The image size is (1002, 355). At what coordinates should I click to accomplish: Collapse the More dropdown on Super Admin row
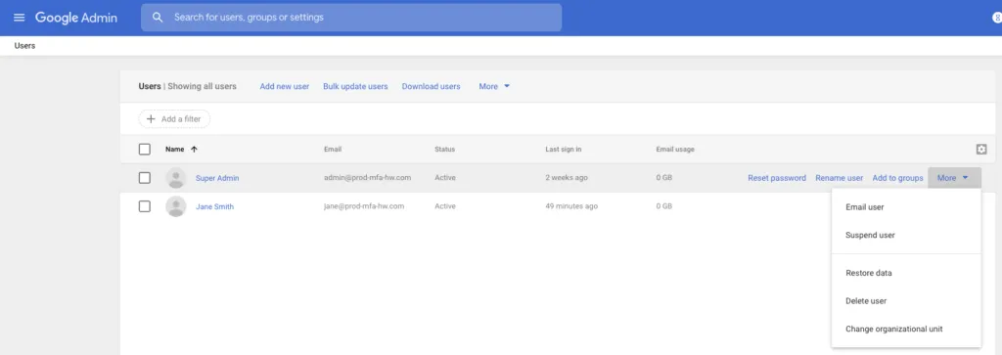[x=954, y=178]
